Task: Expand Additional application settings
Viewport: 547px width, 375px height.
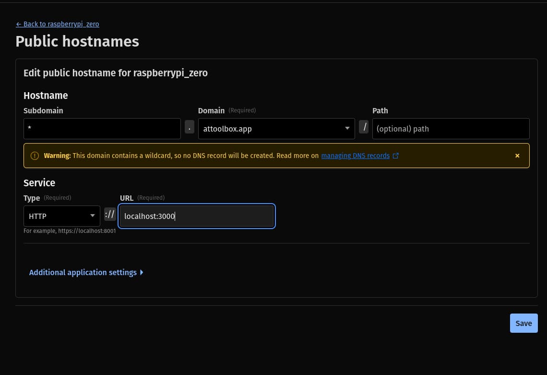Action: pyautogui.click(x=83, y=272)
